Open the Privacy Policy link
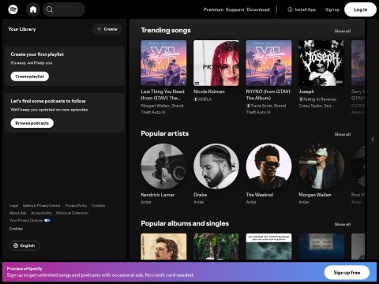The image size is (379, 284). (76, 206)
